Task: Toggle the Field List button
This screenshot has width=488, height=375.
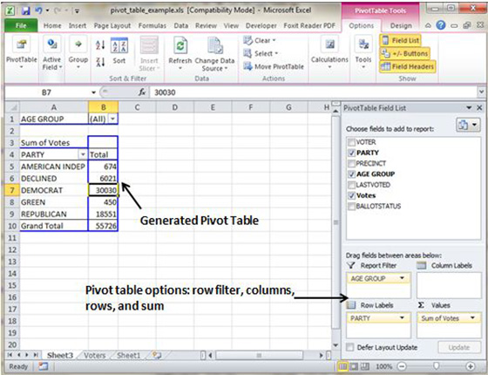Action: (400, 40)
